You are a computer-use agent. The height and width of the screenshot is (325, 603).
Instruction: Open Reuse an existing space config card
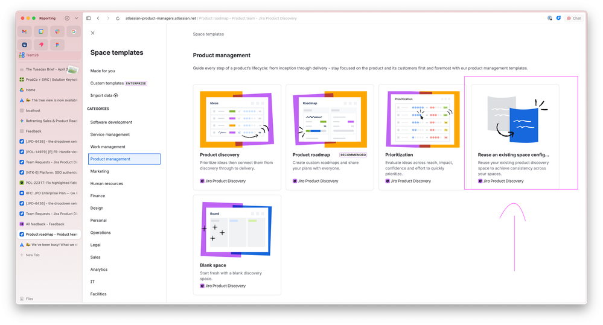click(x=515, y=137)
